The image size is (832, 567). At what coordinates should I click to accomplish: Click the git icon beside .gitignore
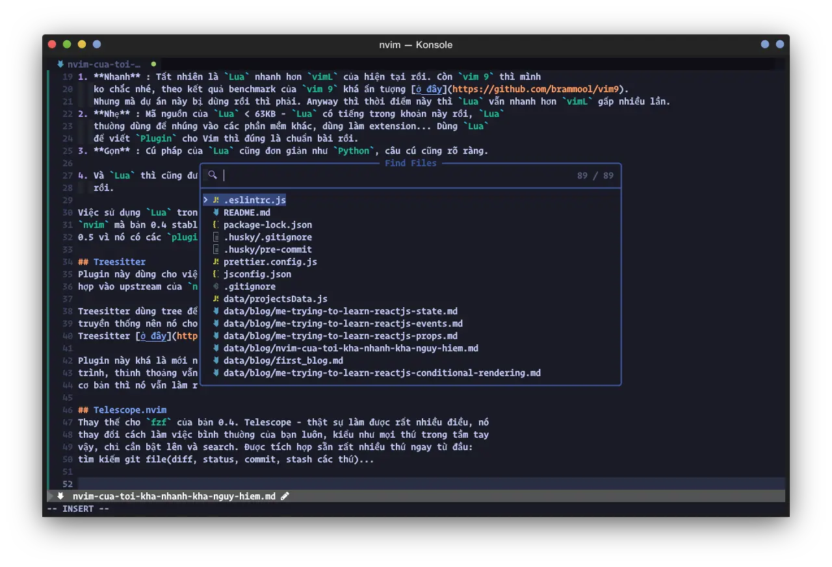click(216, 286)
